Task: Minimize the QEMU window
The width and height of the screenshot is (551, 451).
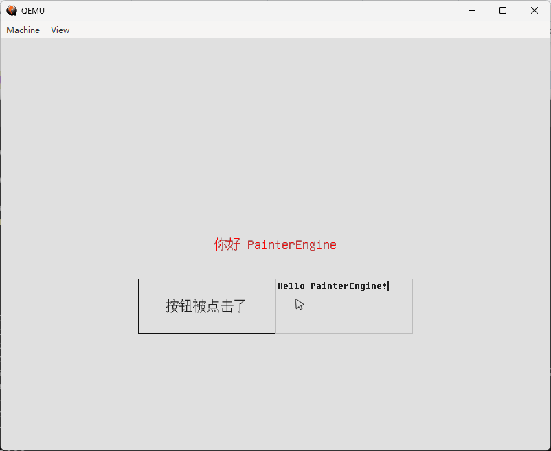Action: point(472,10)
